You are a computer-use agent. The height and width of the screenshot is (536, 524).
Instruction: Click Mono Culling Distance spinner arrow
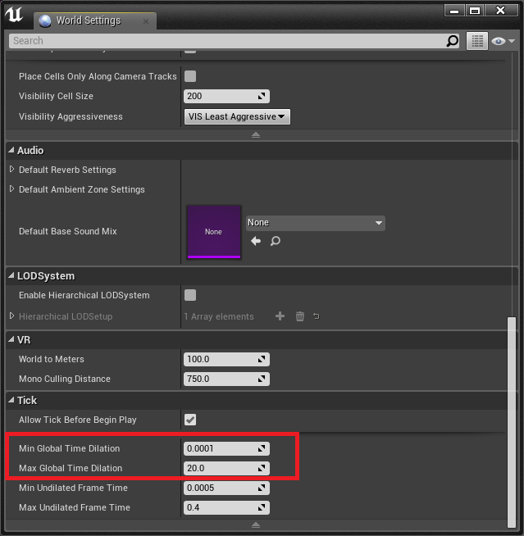262,379
